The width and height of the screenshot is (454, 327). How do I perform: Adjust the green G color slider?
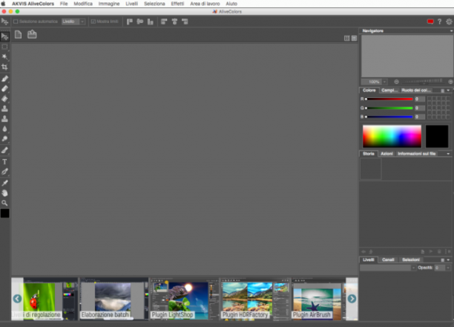click(389, 109)
